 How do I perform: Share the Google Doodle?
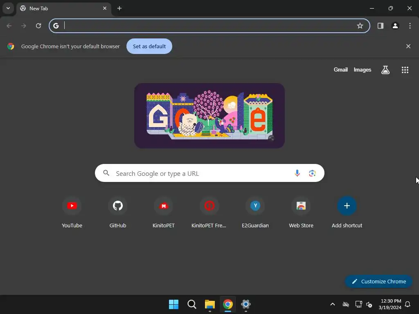pyautogui.click(x=271, y=138)
